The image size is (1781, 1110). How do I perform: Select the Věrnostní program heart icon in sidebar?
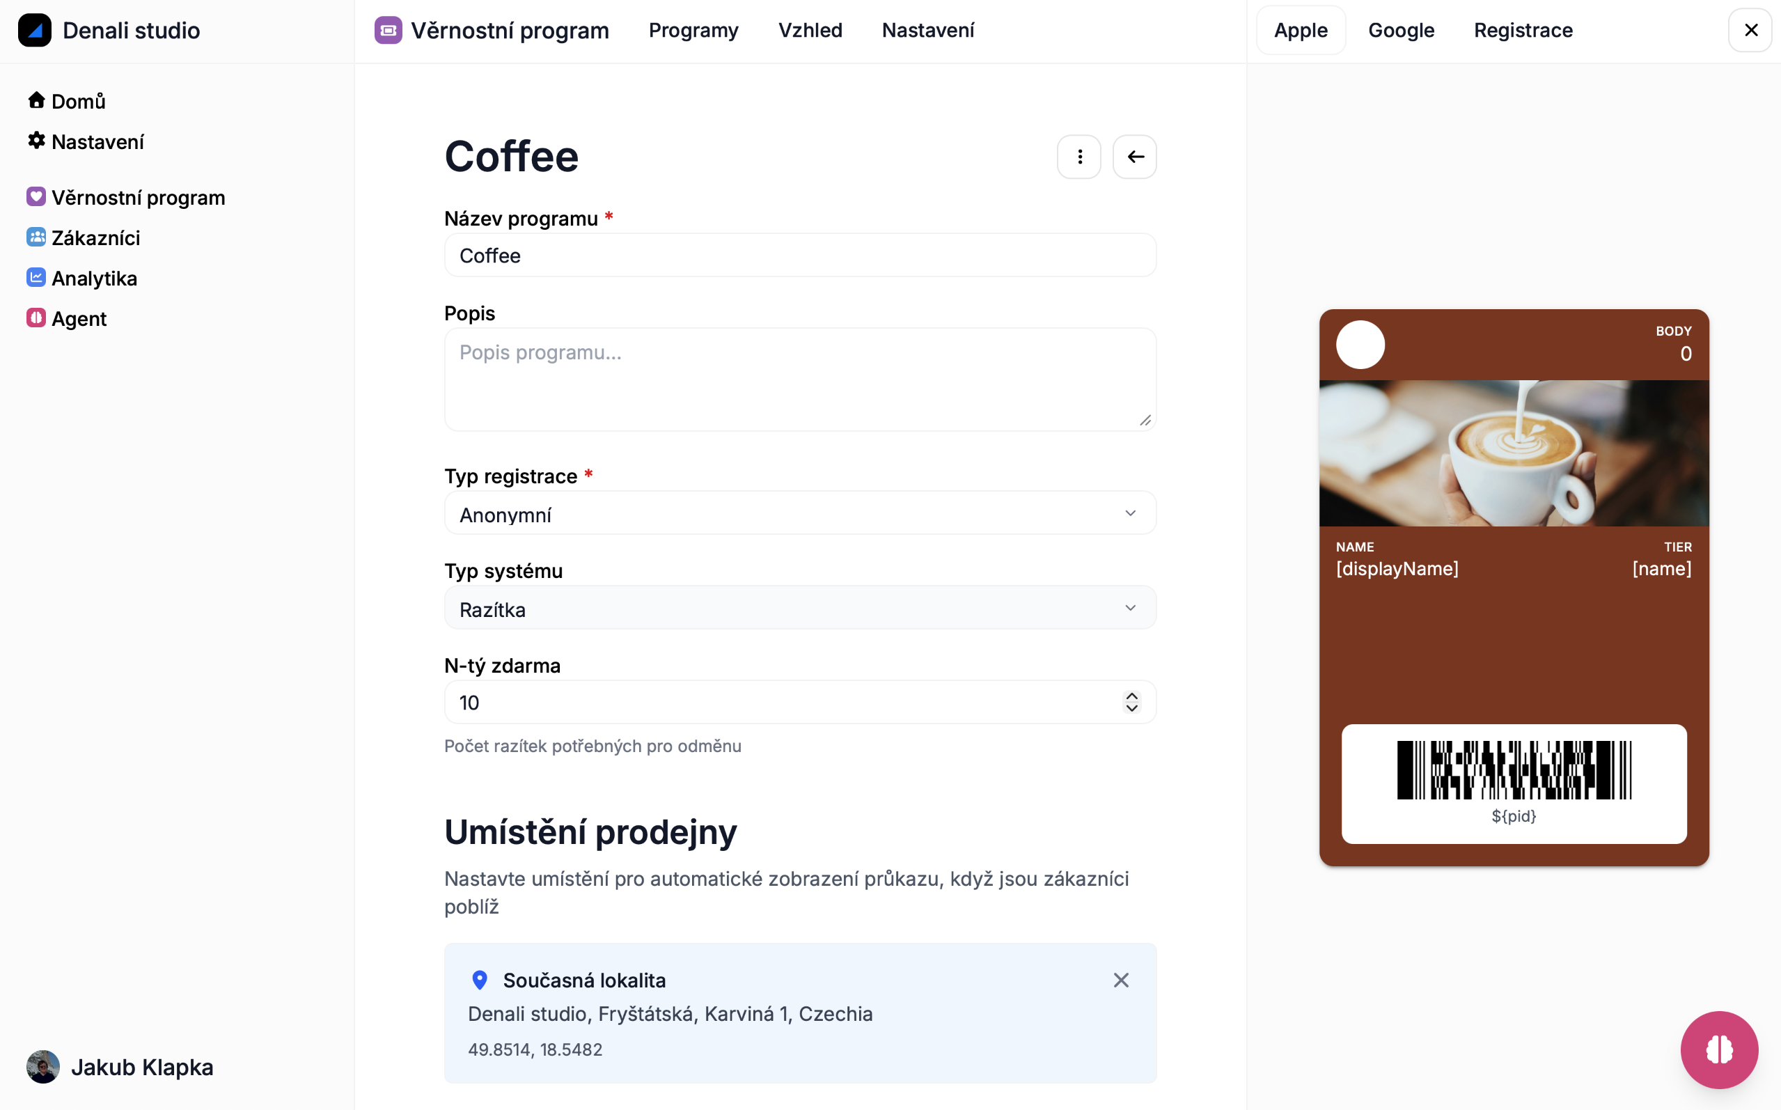36,196
